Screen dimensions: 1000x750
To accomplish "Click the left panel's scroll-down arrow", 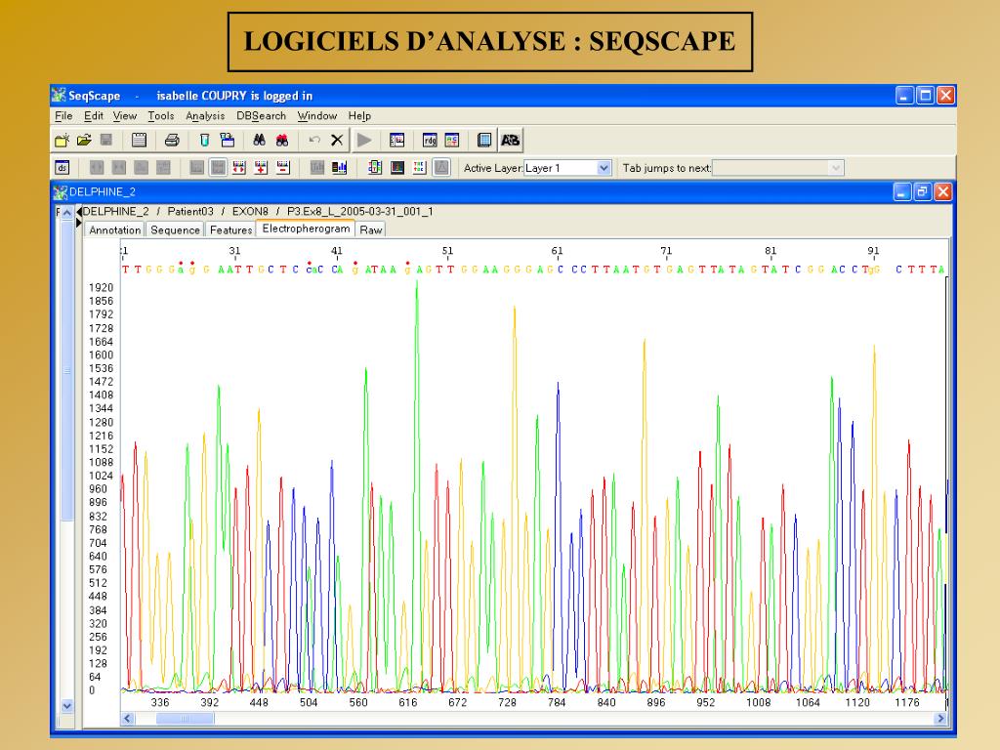I will [67, 706].
